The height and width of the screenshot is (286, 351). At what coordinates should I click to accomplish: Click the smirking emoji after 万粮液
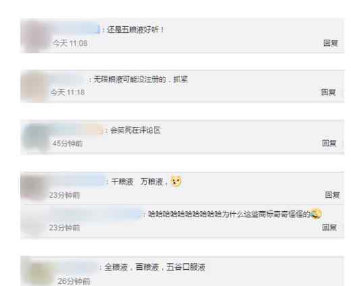[x=176, y=181]
